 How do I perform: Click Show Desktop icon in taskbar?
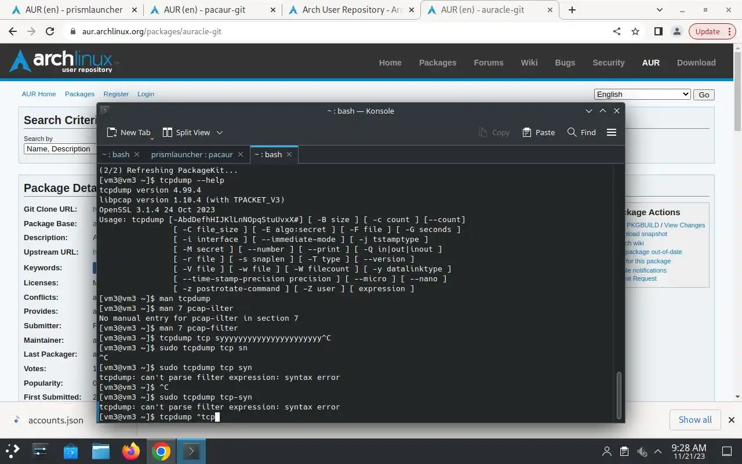pyautogui.click(x=727, y=451)
